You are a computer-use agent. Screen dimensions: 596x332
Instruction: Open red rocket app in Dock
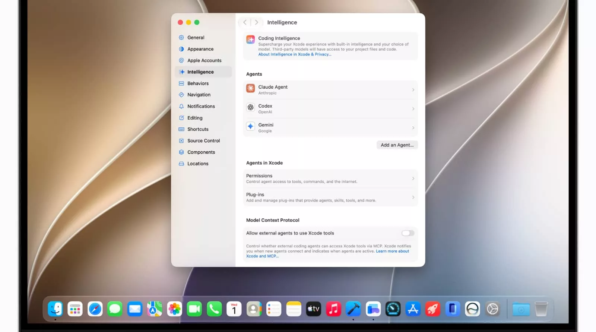433,309
